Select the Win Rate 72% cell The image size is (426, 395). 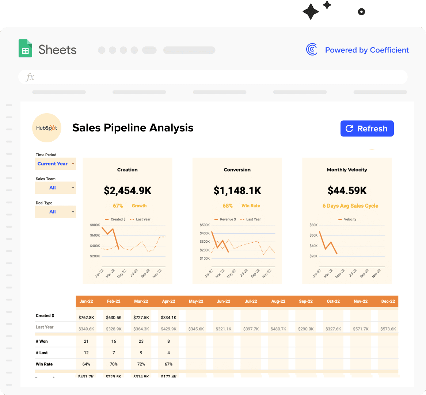pyautogui.click(x=141, y=364)
